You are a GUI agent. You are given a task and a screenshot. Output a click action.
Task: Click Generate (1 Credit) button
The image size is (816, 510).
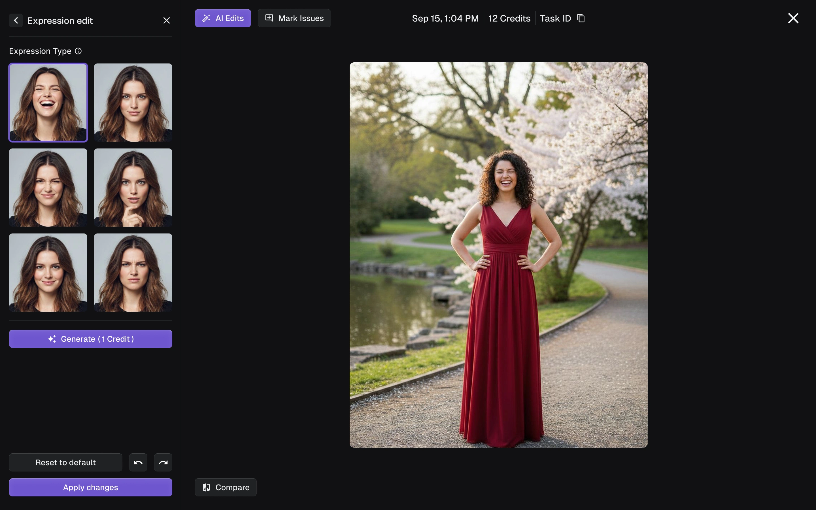(x=90, y=339)
